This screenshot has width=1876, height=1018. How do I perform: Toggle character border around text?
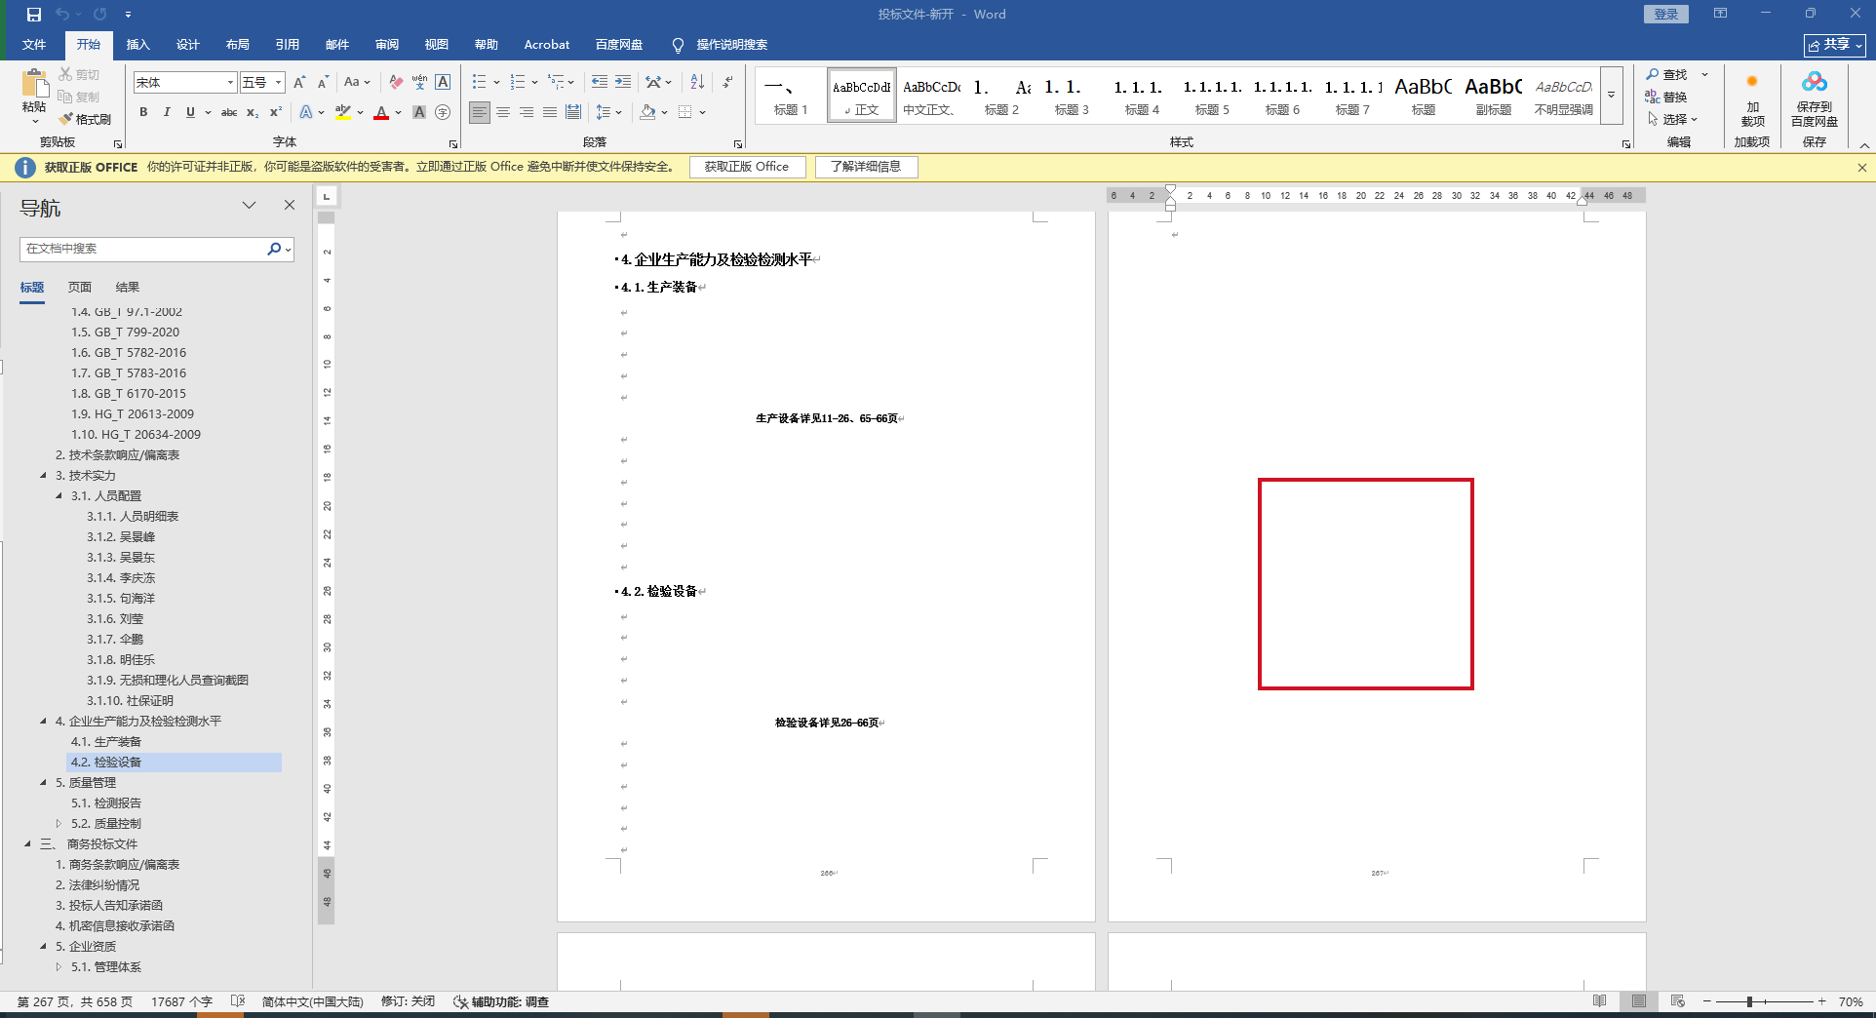(x=443, y=83)
